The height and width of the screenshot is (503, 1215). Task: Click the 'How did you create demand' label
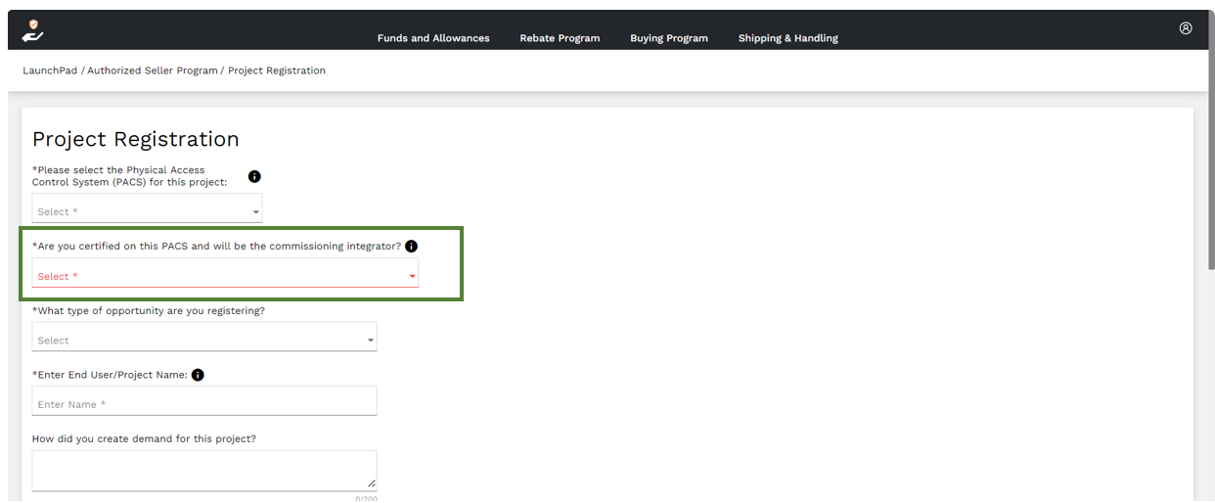point(144,439)
